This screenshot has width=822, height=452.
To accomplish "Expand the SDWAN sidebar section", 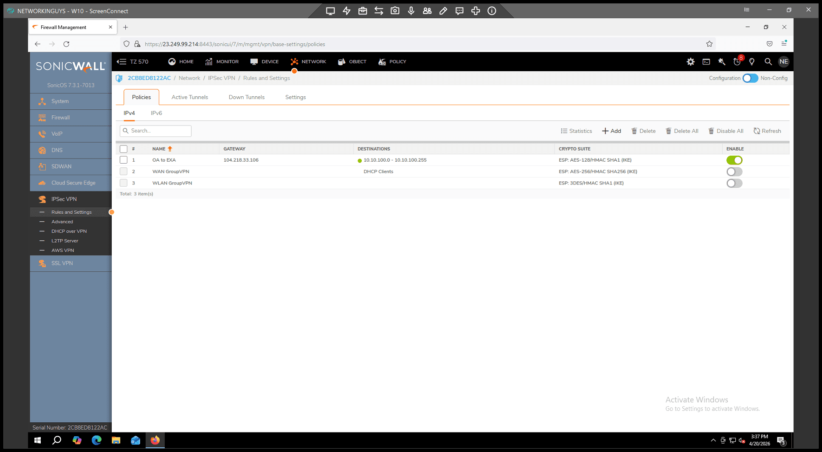I will 71,167.
